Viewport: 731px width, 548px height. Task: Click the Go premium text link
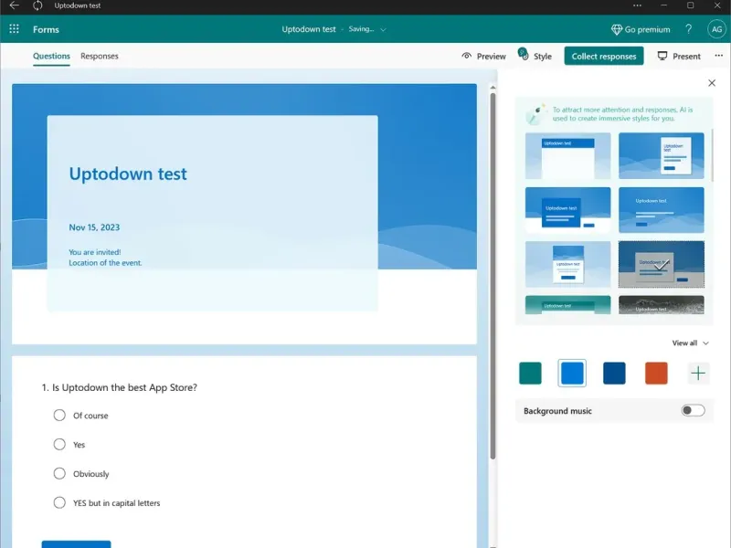tap(647, 29)
